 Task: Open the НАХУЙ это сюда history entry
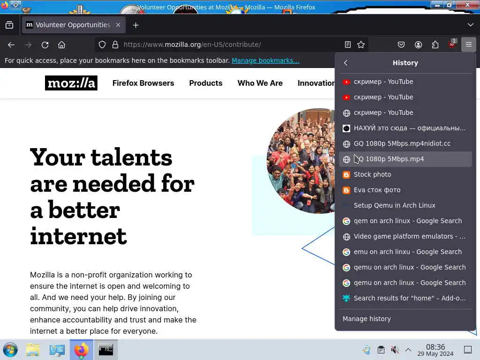(405, 128)
